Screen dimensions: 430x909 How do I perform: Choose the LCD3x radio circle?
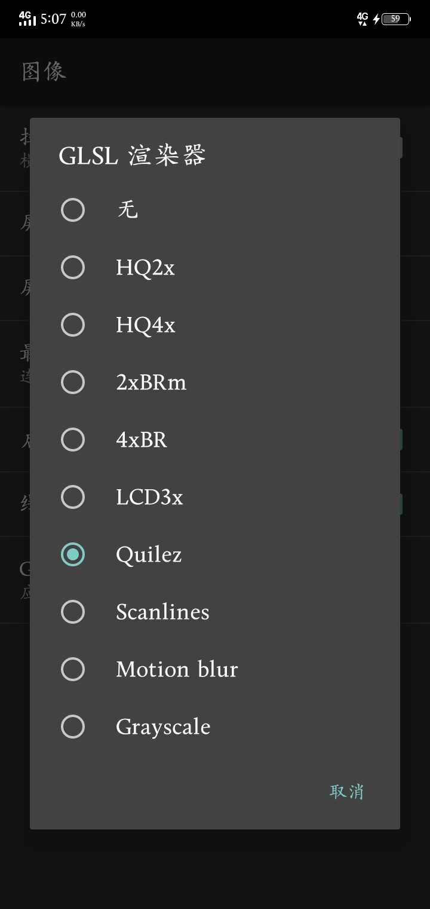tap(73, 497)
